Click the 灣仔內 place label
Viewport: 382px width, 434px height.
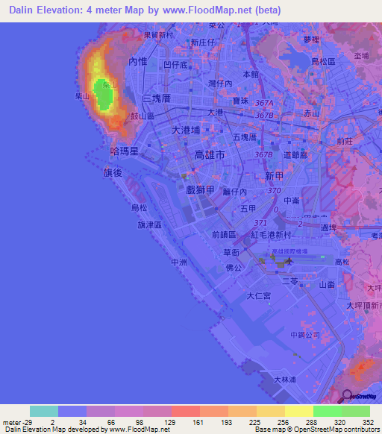pyautogui.click(x=220, y=84)
